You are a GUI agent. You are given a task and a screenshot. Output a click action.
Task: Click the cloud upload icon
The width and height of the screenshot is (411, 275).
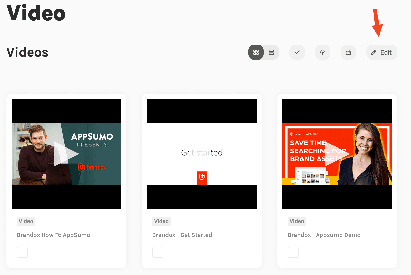tap(323, 52)
